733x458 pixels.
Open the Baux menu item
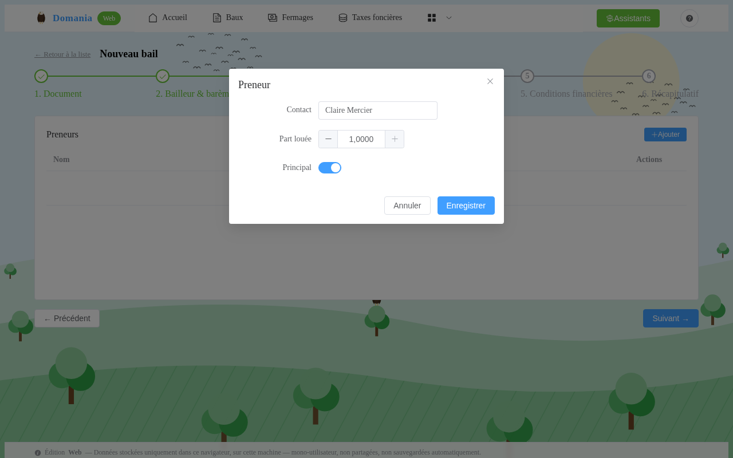pyautogui.click(x=227, y=18)
